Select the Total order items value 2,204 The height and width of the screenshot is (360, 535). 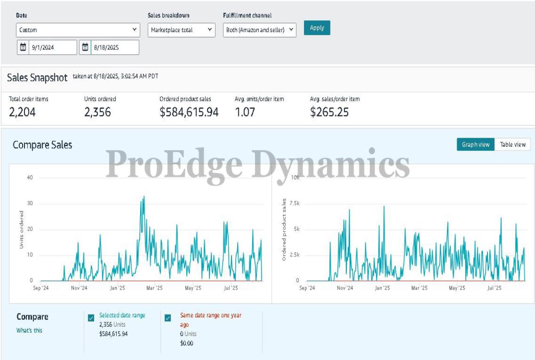tap(22, 112)
